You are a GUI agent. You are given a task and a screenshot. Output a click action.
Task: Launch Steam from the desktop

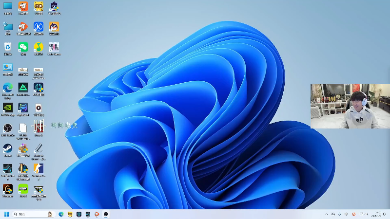point(8,150)
